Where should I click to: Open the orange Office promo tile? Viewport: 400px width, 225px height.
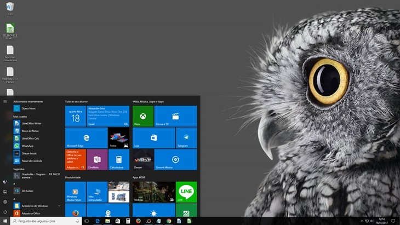[76, 159]
